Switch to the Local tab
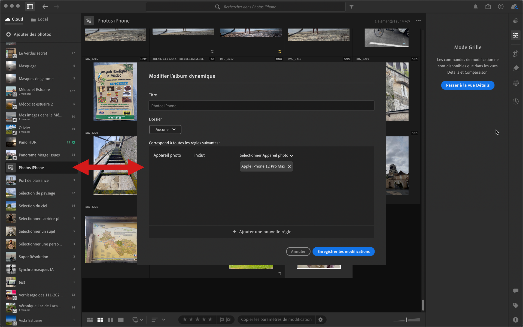This screenshot has width=523, height=327. (x=39, y=19)
